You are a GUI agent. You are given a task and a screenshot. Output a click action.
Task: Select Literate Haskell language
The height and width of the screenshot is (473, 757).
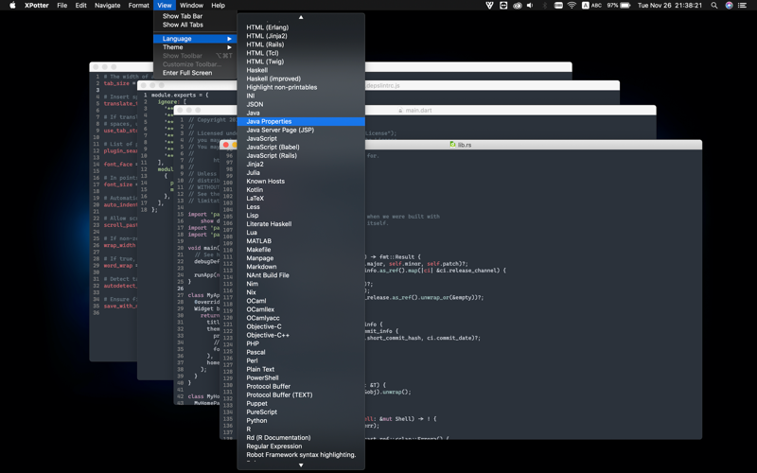(x=301, y=224)
